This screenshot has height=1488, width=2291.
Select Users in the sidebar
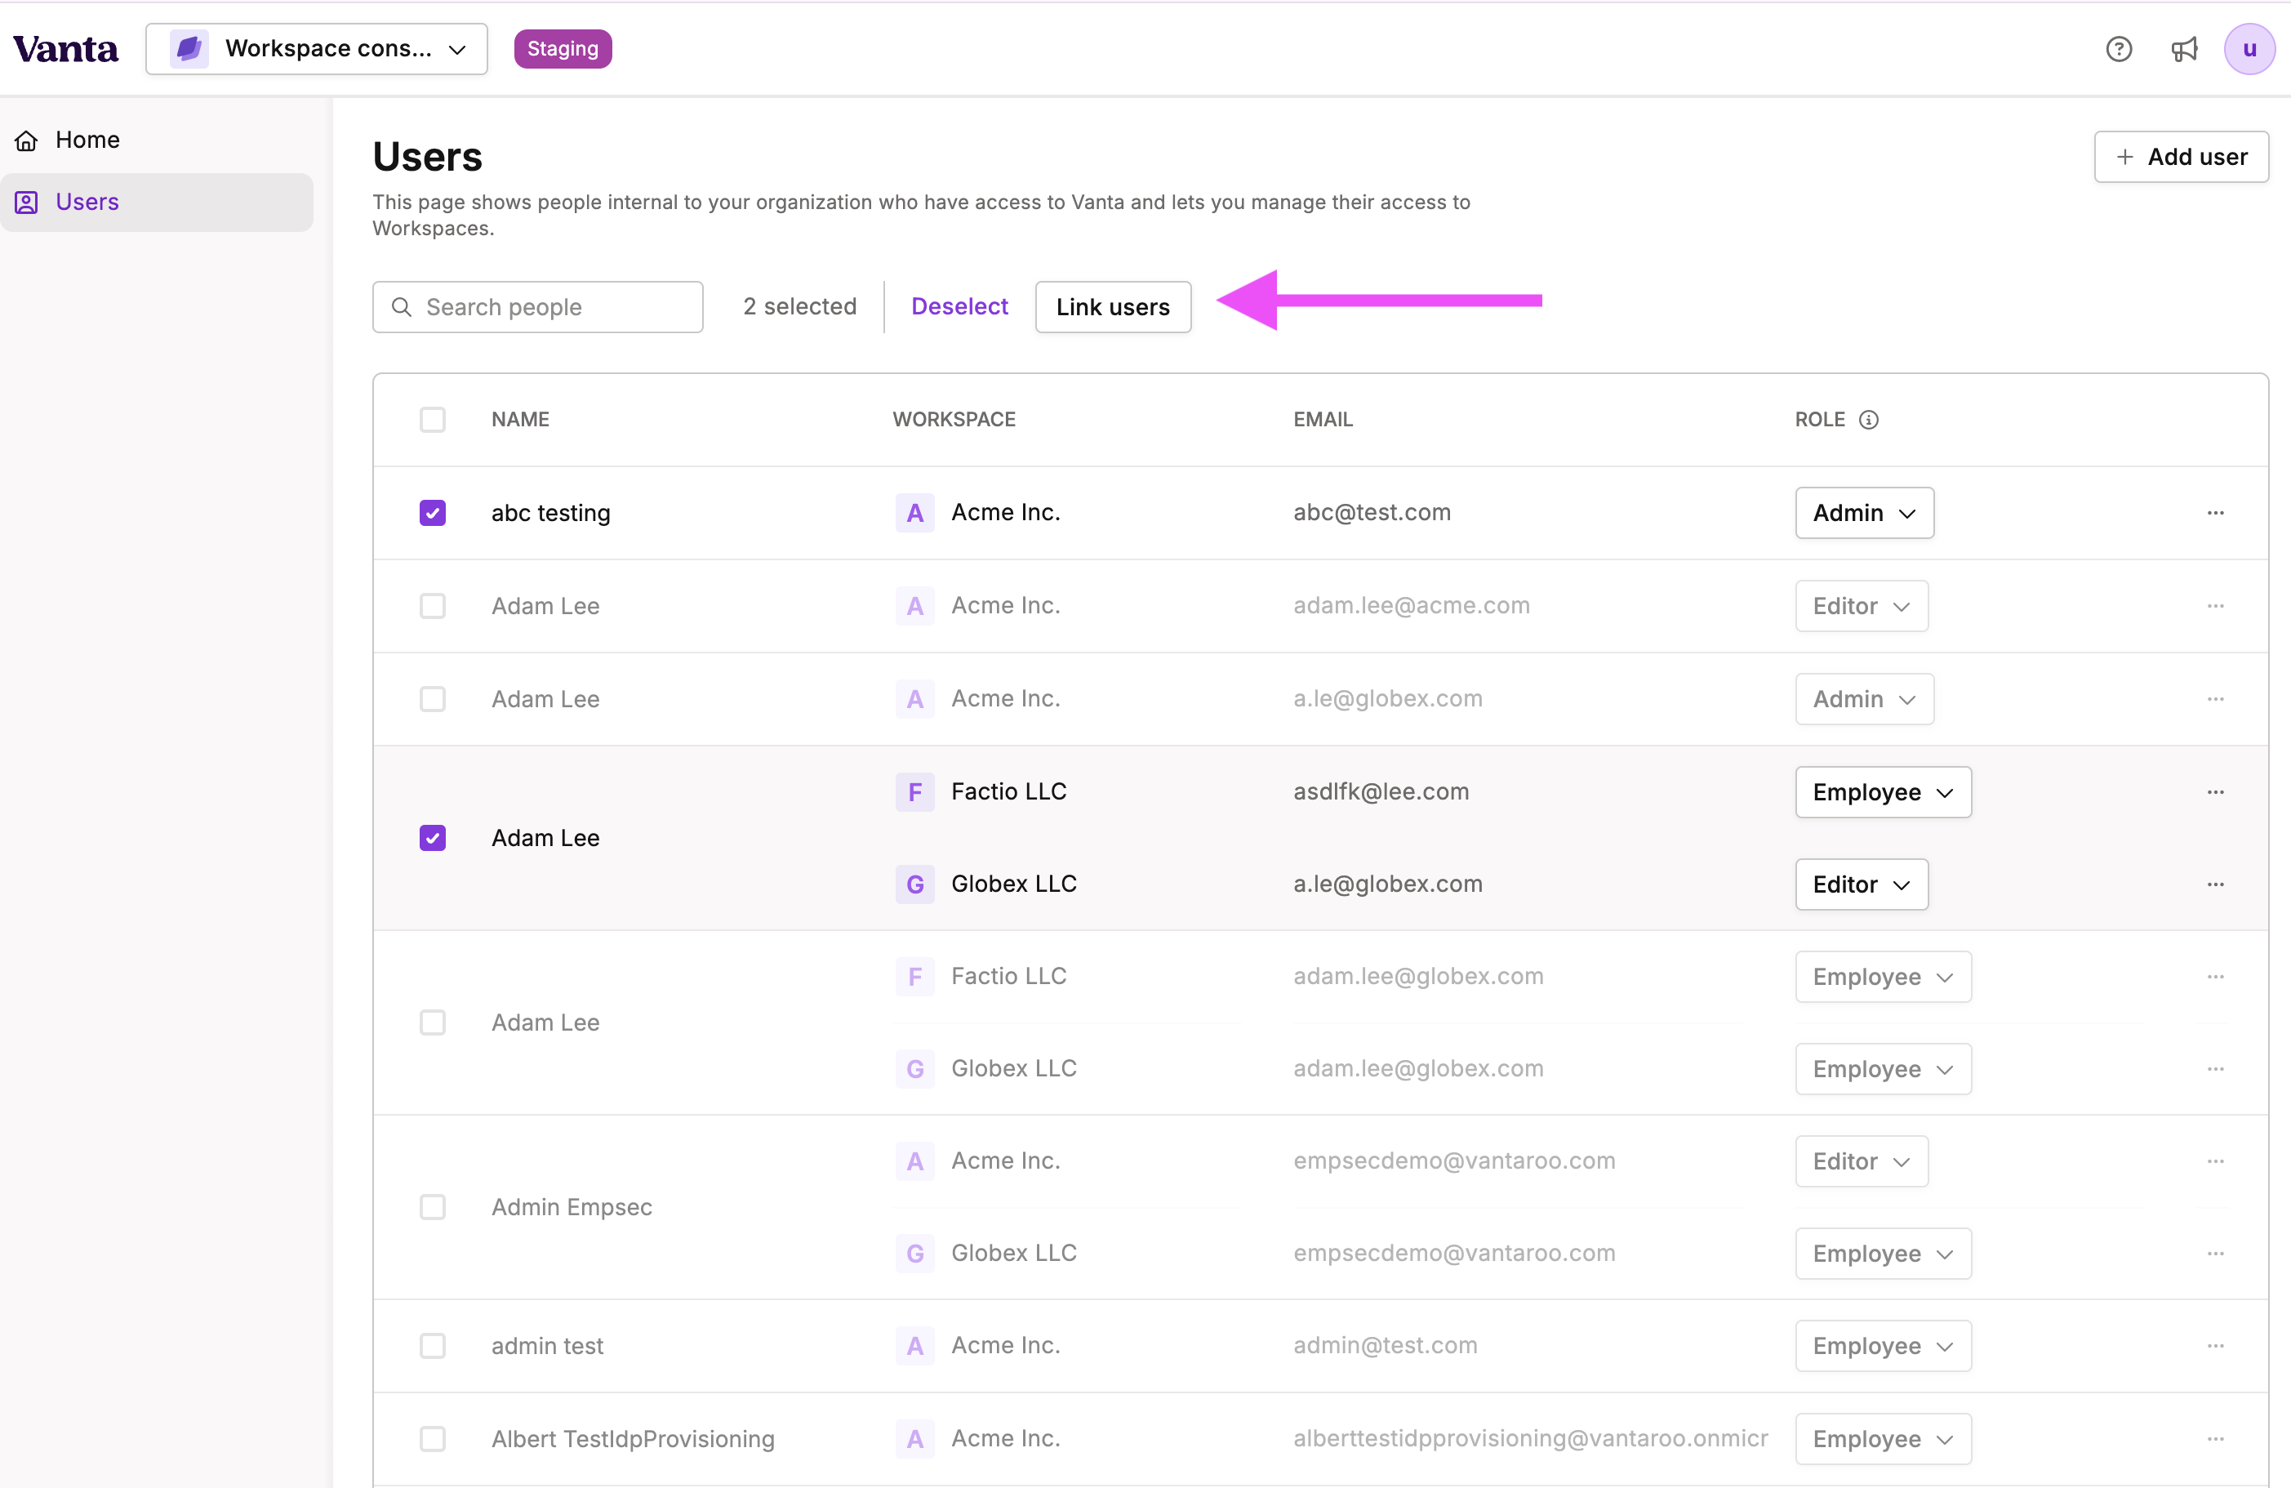[x=157, y=203]
